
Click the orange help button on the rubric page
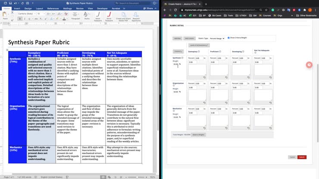309,65
